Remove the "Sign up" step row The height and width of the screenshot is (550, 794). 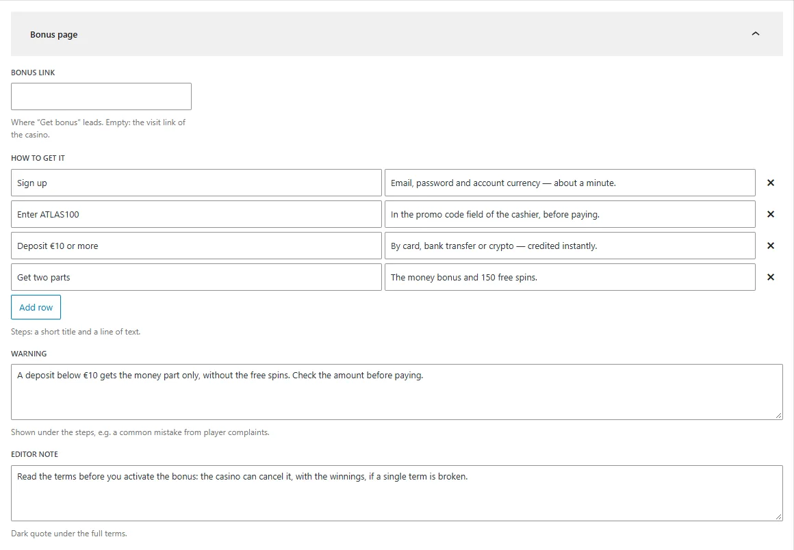[770, 183]
